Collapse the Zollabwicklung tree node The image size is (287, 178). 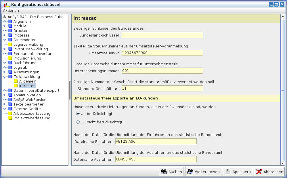(5, 77)
